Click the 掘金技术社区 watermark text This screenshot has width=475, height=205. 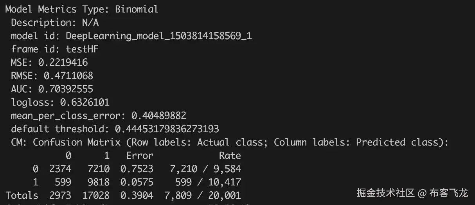[385, 193]
